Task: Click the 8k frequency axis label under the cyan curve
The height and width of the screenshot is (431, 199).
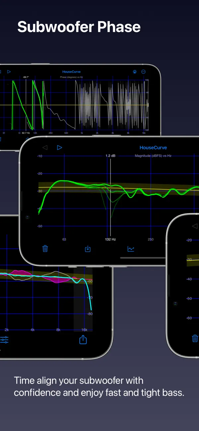Action: pyautogui.click(x=58, y=330)
